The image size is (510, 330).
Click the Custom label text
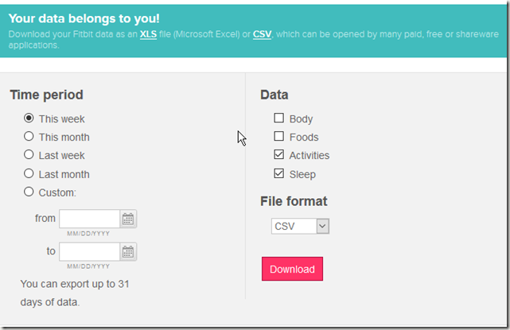pos(57,192)
